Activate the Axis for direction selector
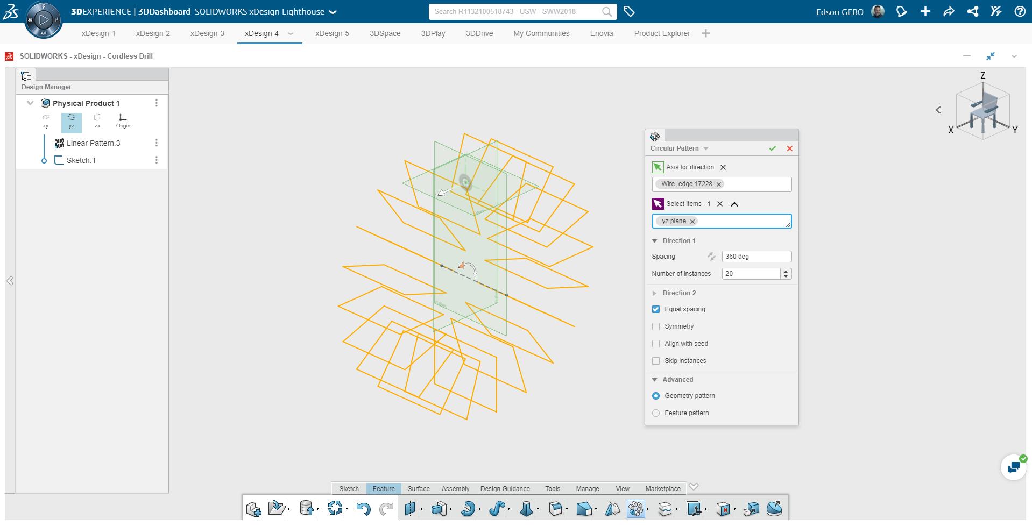This screenshot has width=1032, height=526. click(658, 167)
